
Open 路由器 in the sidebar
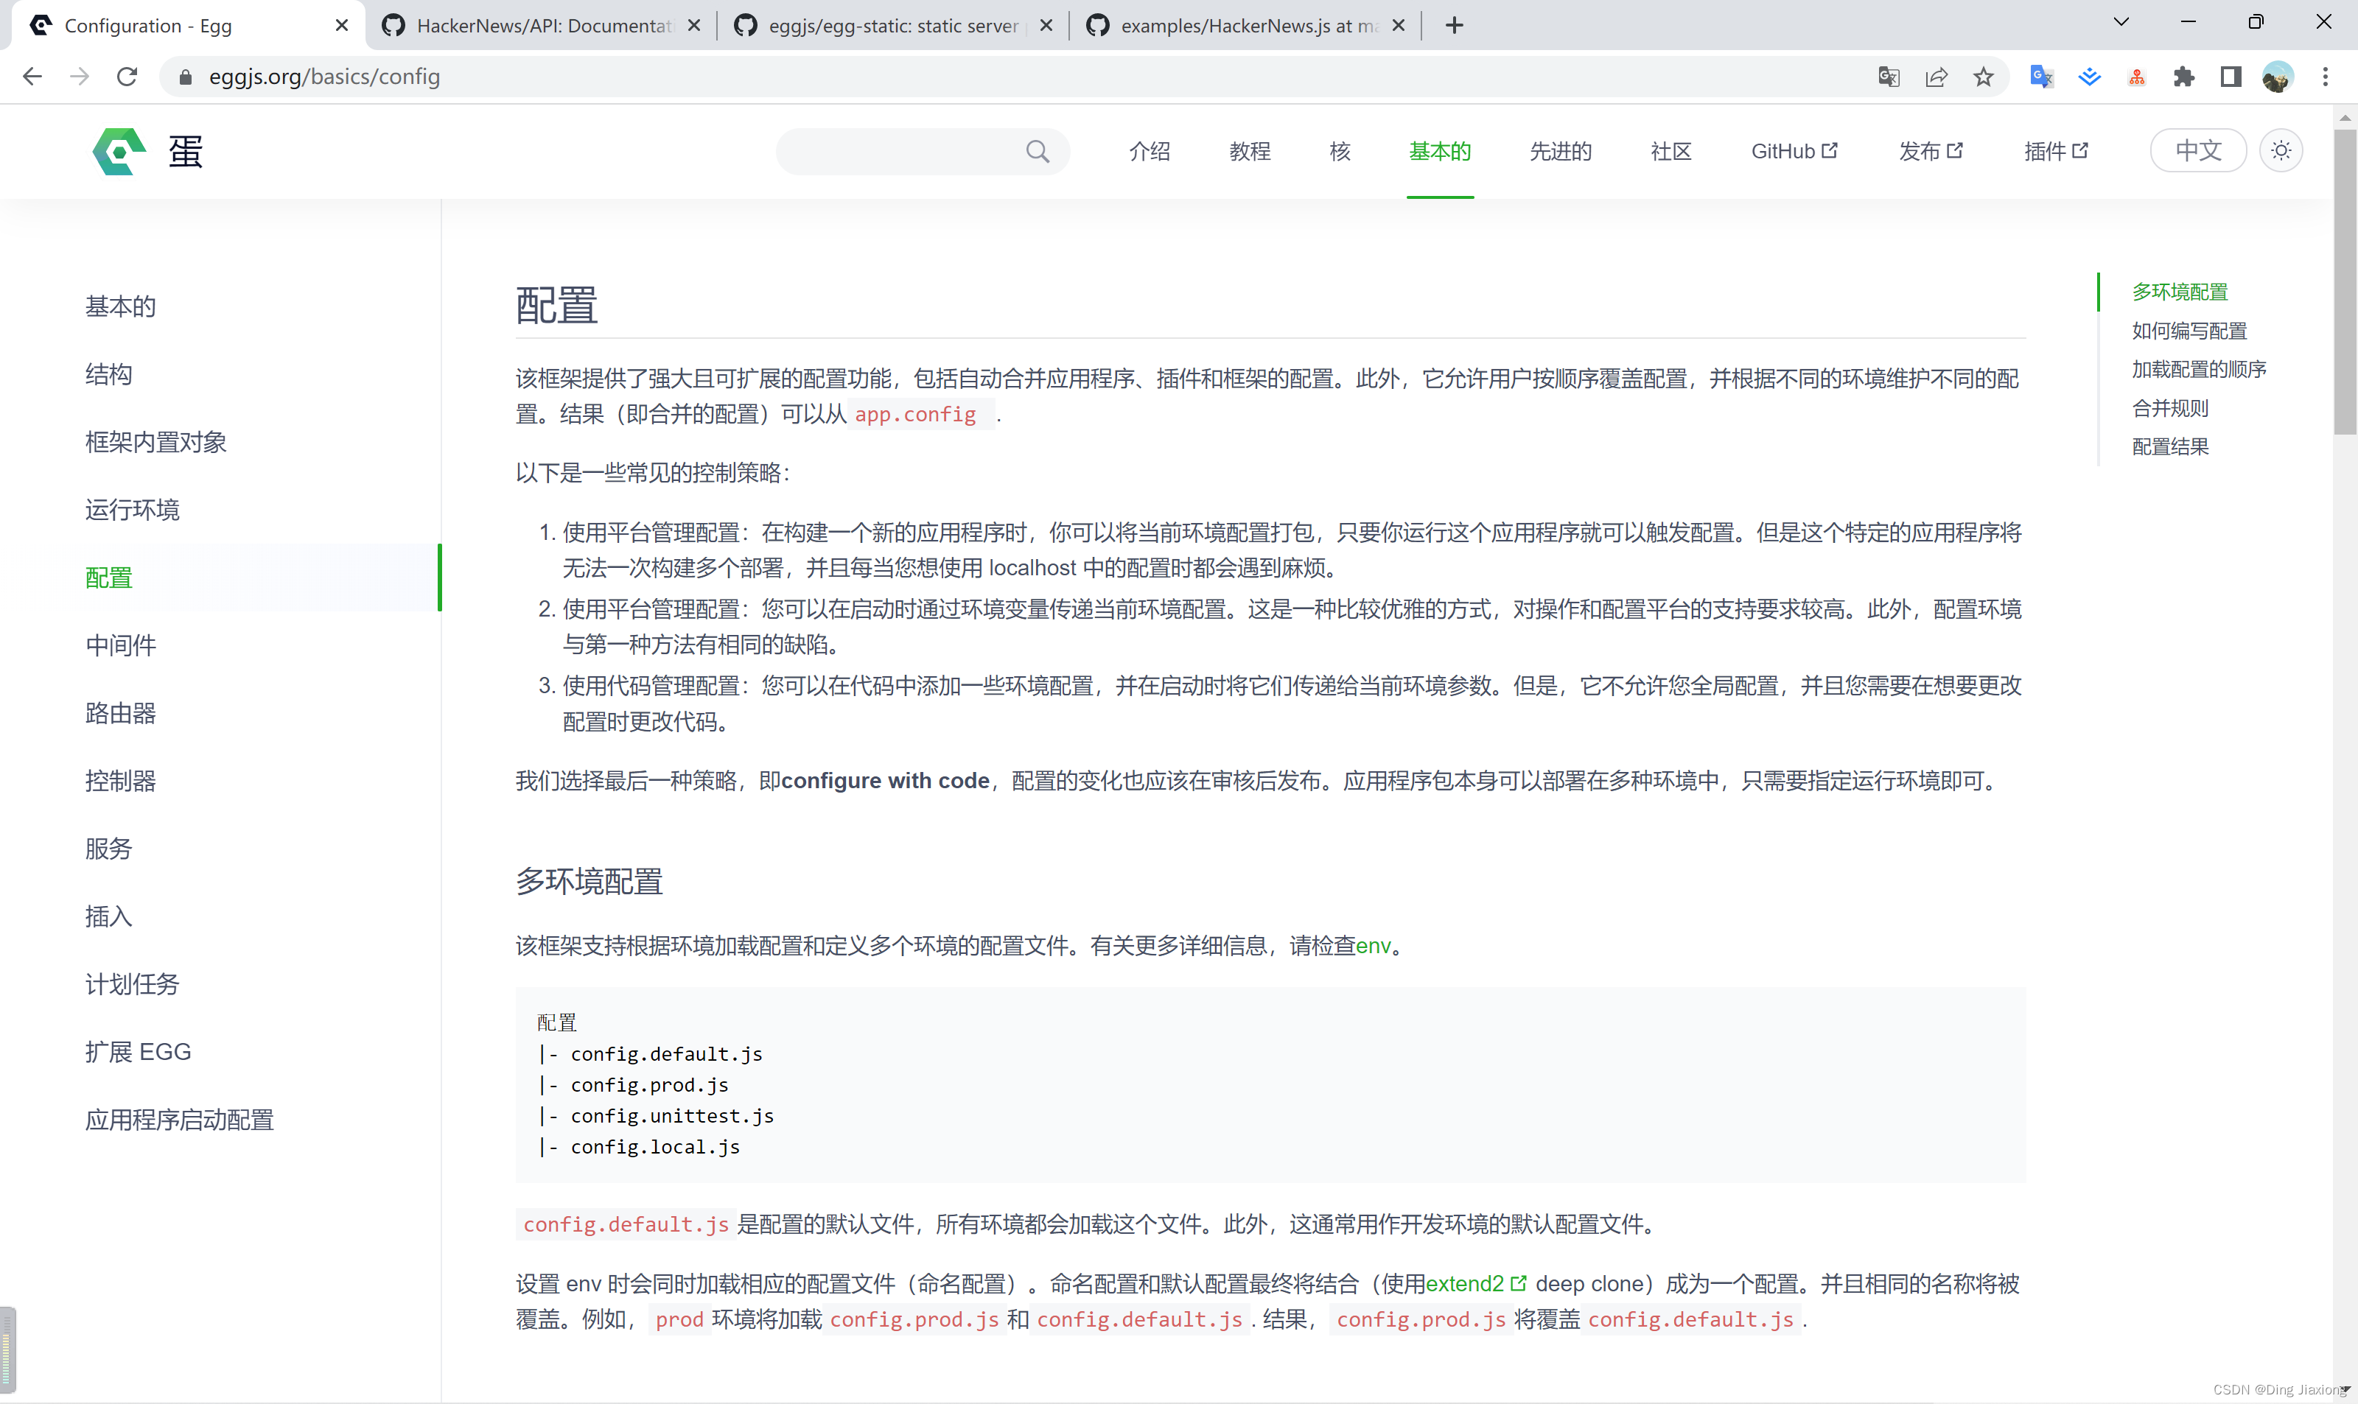[x=120, y=713]
